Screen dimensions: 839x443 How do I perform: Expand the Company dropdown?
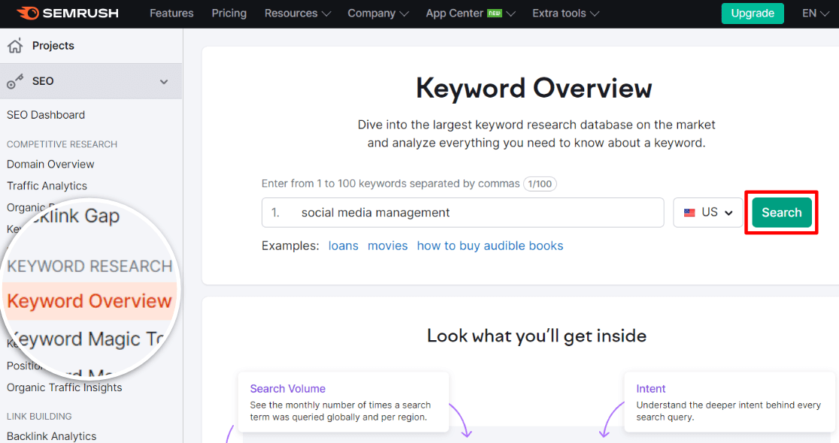[377, 13]
